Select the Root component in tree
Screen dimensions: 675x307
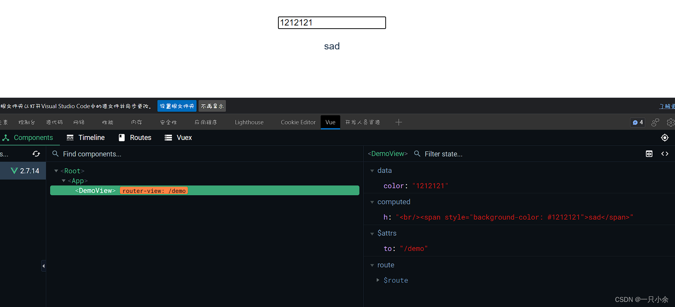(72, 171)
